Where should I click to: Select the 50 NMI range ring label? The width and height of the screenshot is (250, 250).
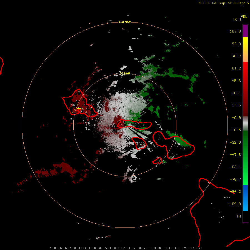click(x=125, y=73)
